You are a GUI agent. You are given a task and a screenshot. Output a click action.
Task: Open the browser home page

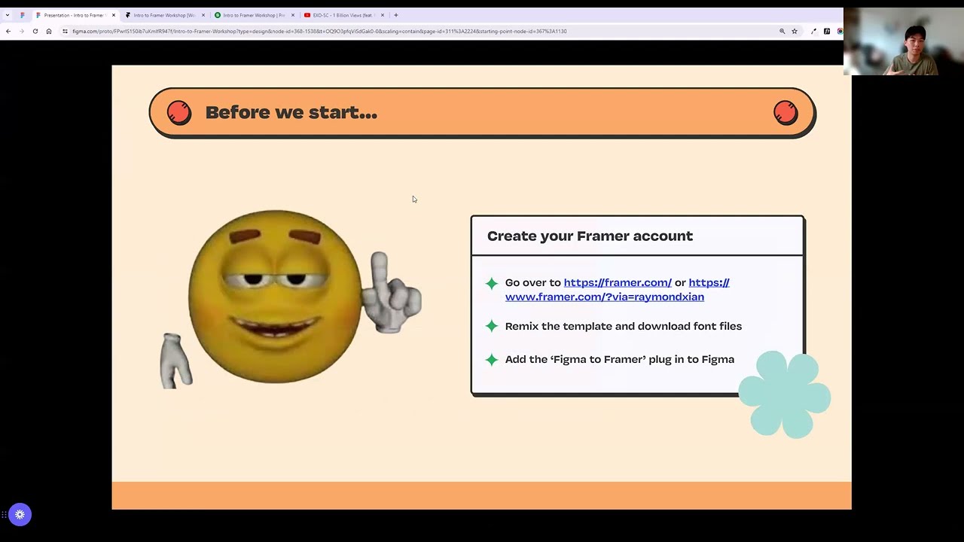pyautogui.click(x=49, y=31)
